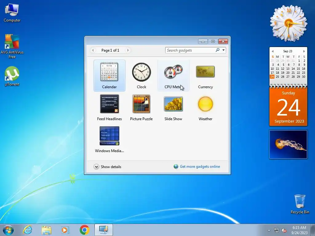315x236 pixels.
Task: Select date 24 in calendar gadget
Action: coord(272,77)
